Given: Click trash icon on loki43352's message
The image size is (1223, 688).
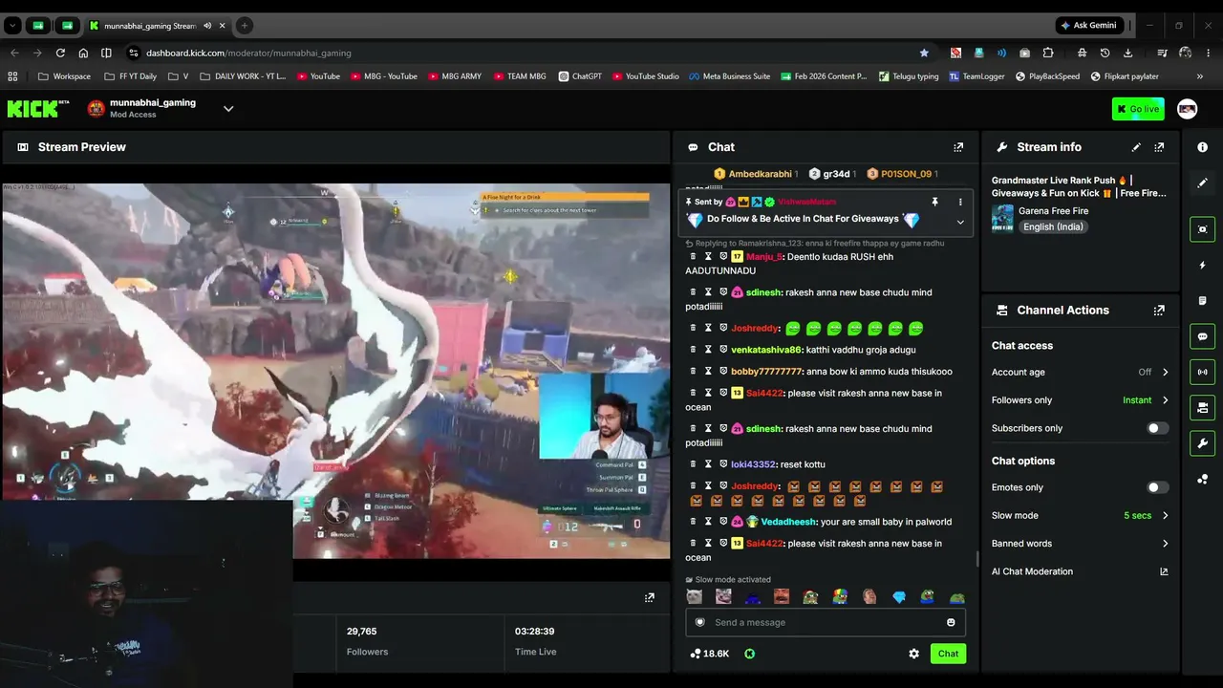Looking at the screenshot, I should coord(693,464).
